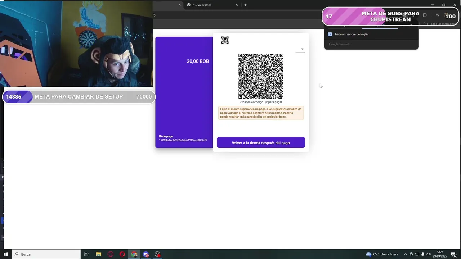
Task: Open OBS Studio from the taskbar
Action: tap(158, 254)
